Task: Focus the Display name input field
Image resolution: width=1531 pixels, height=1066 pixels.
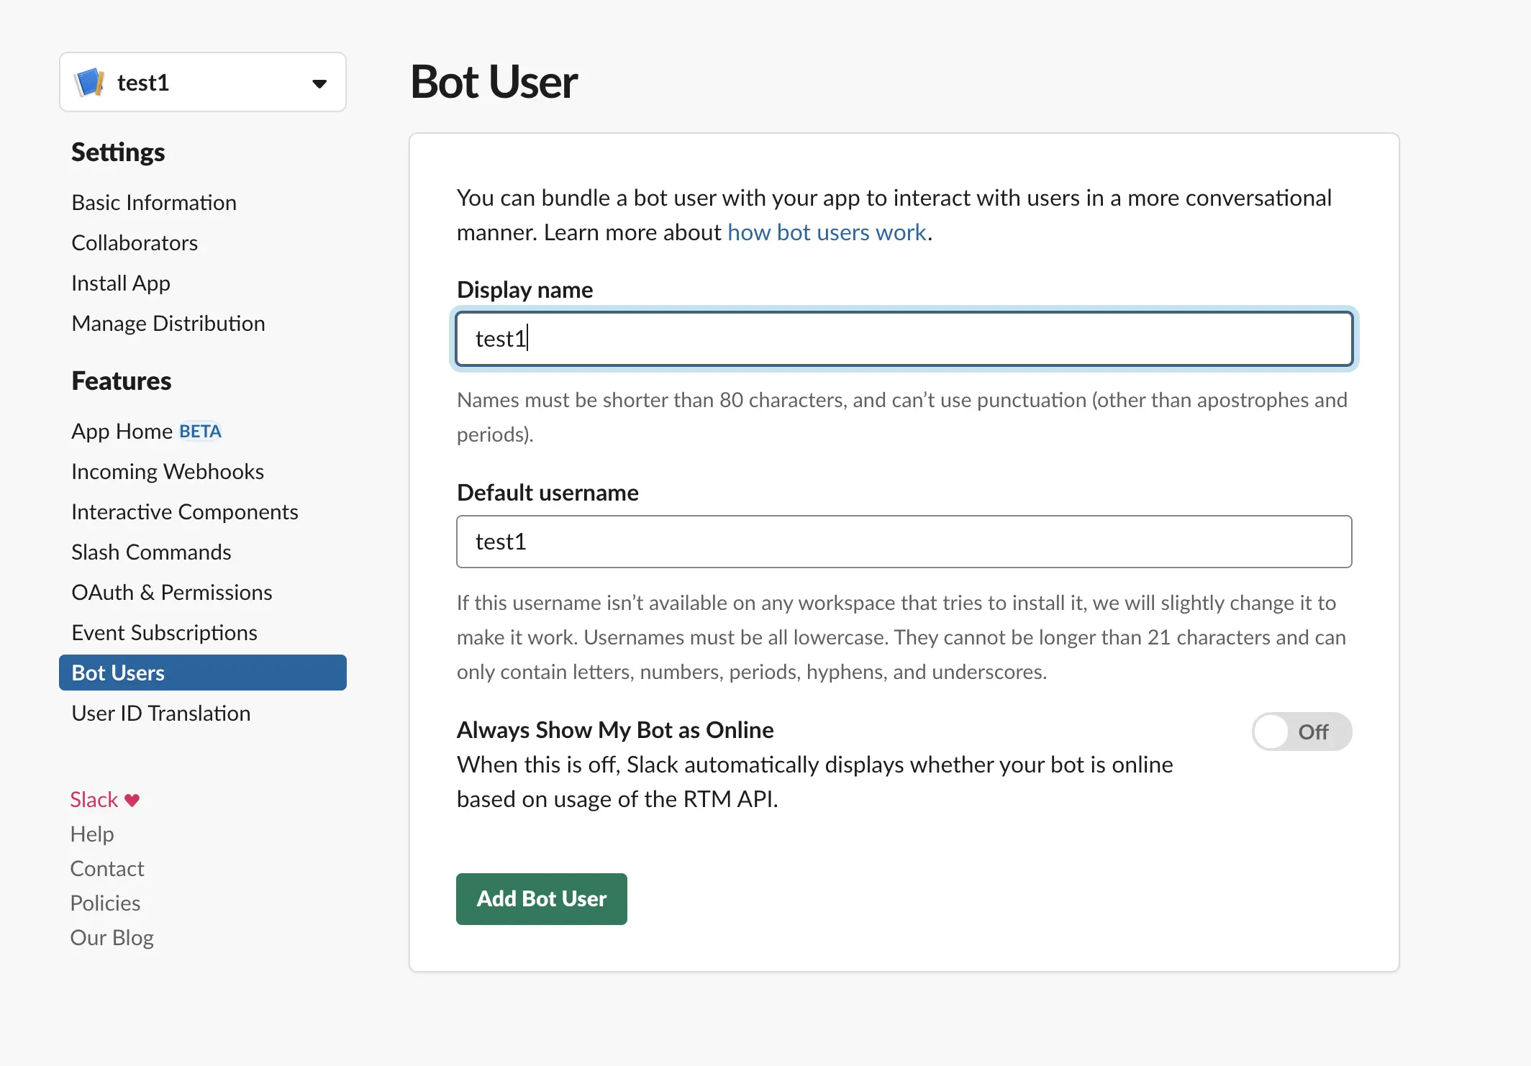Action: pos(904,338)
